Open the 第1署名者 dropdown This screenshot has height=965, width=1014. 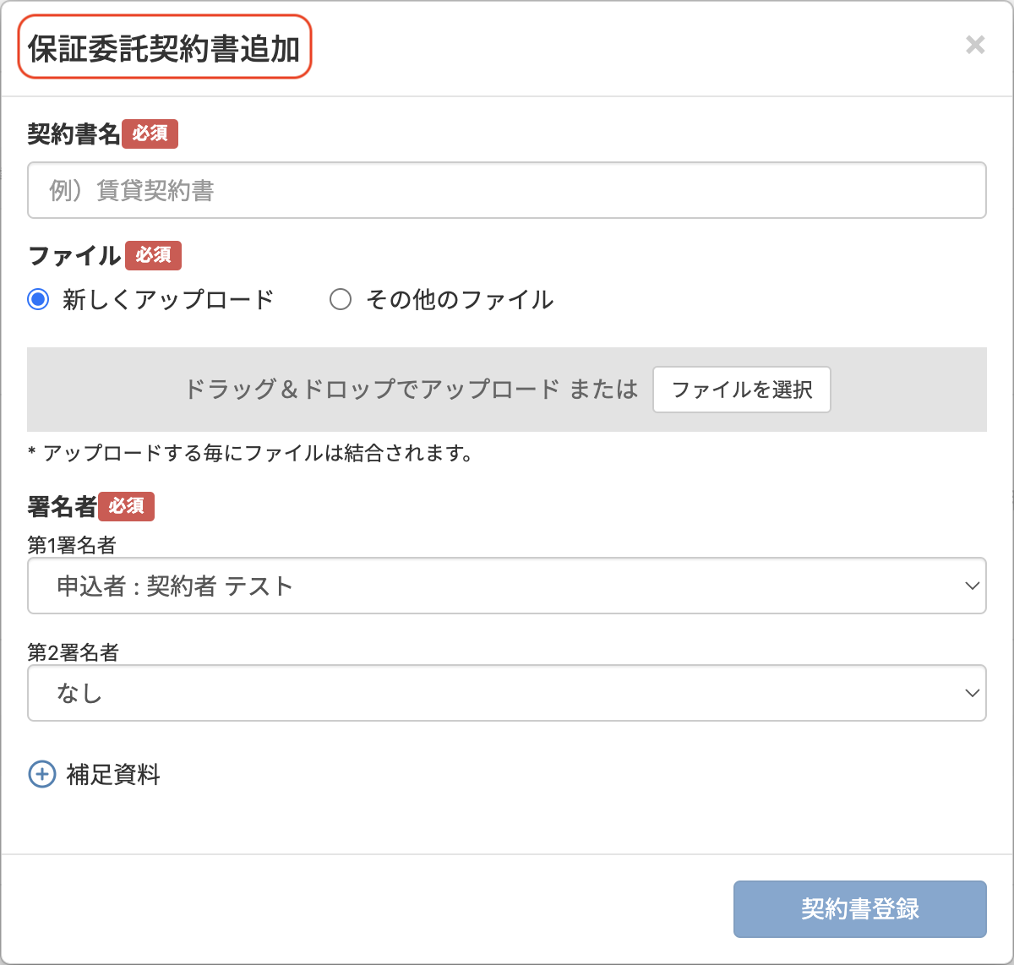[507, 586]
